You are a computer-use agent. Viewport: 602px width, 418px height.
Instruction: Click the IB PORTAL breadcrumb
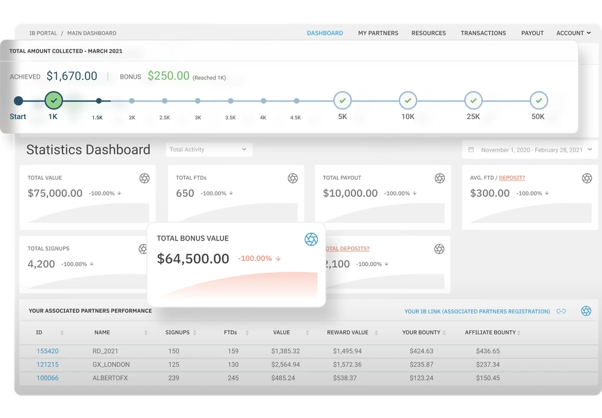click(x=43, y=33)
